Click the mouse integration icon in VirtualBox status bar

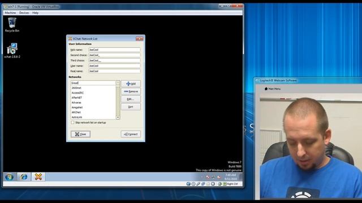click(x=219, y=184)
